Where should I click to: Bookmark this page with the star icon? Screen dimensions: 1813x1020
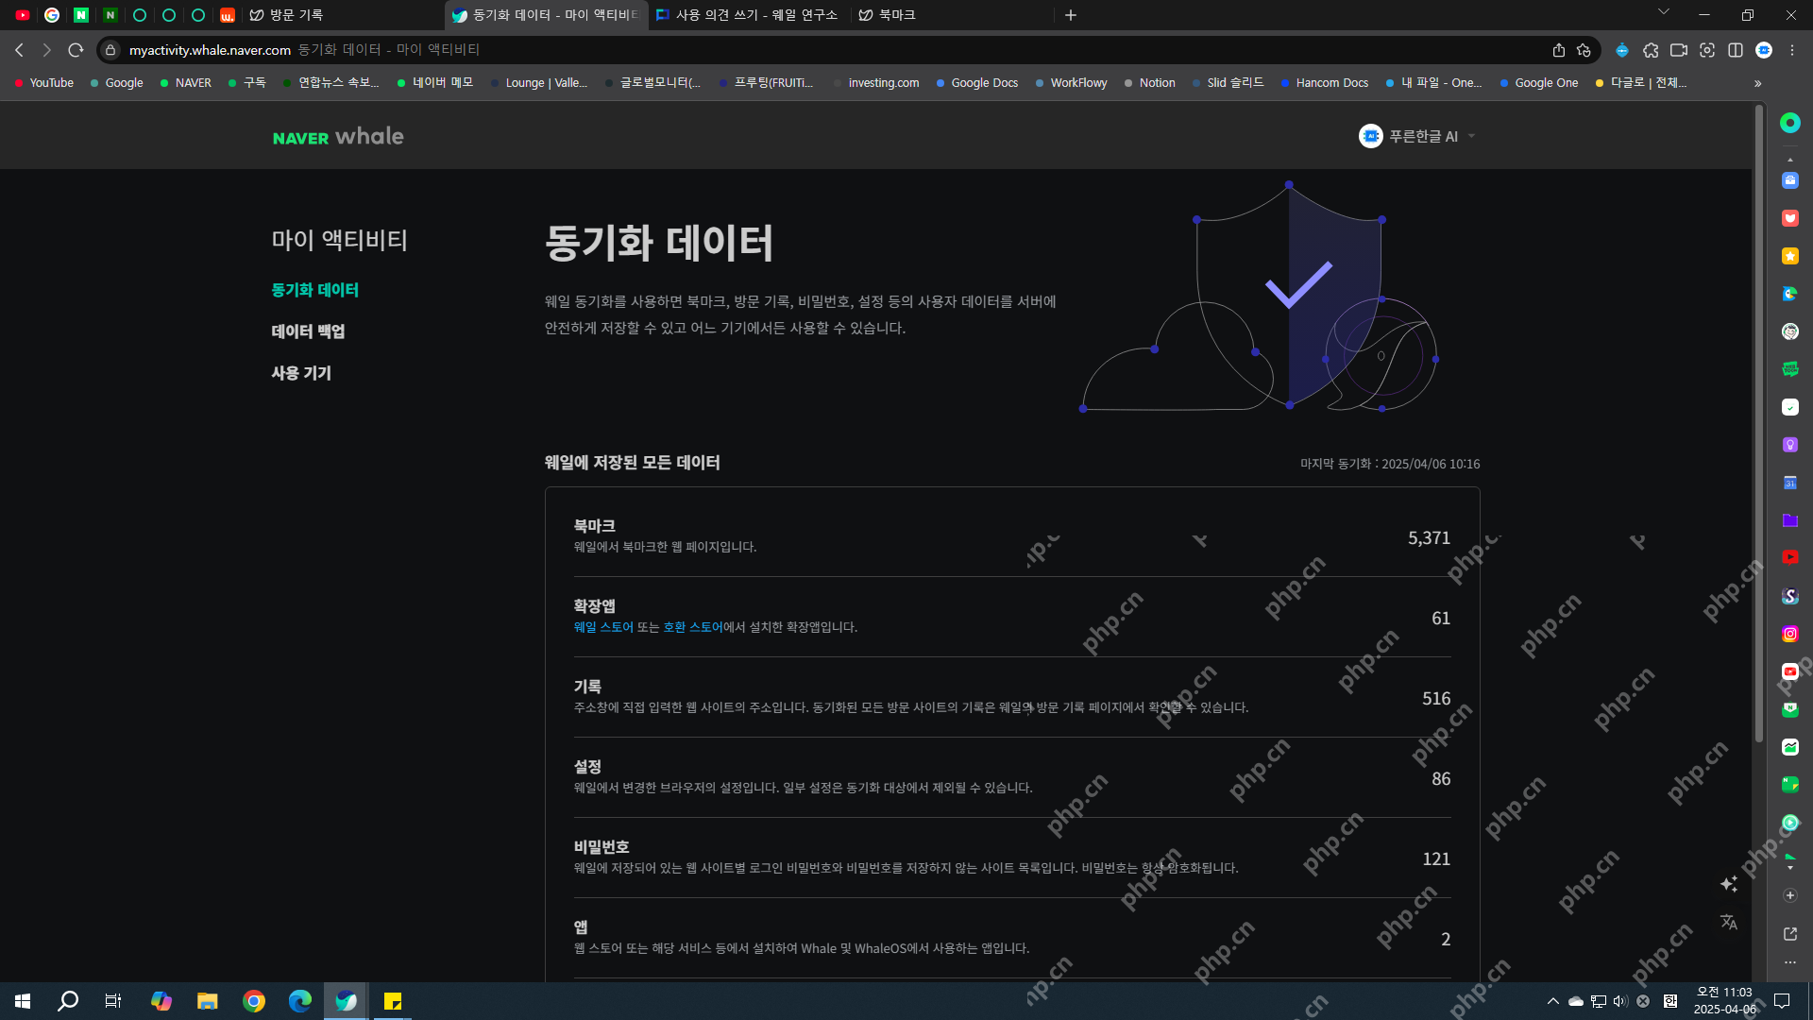[1584, 50]
